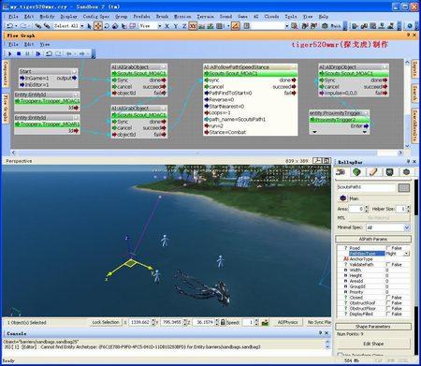Open the Terrain menu
The image size is (421, 366).
pyautogui.click(x=205, y=16)
